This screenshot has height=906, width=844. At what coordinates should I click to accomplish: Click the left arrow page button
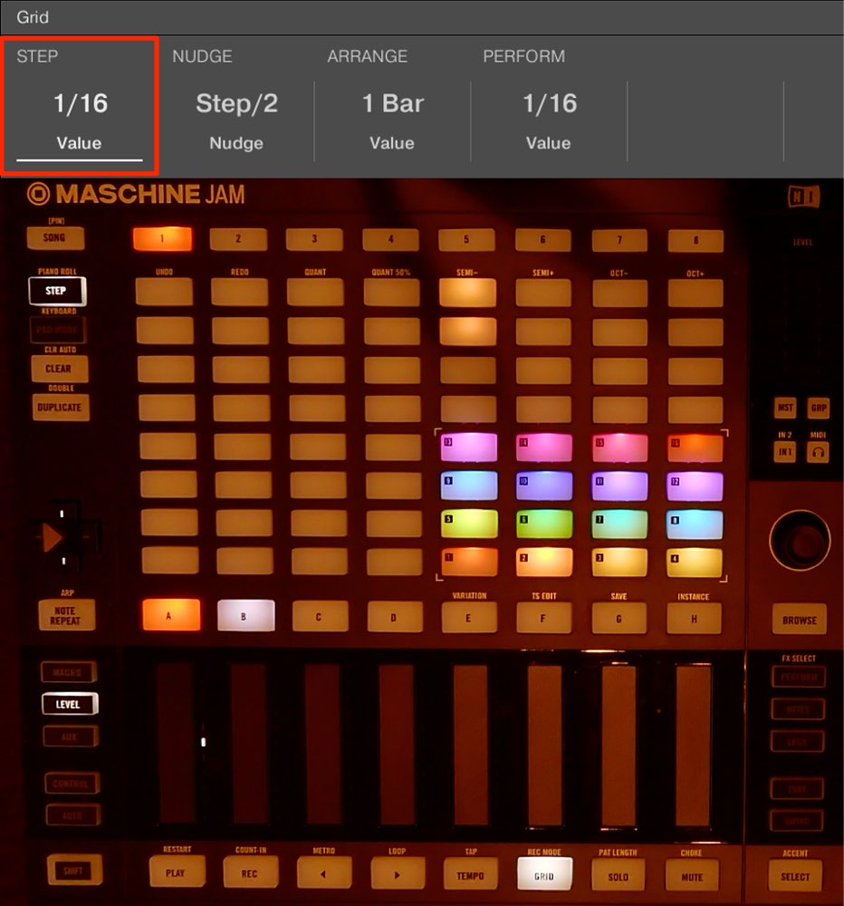click(x=324, y=874)
